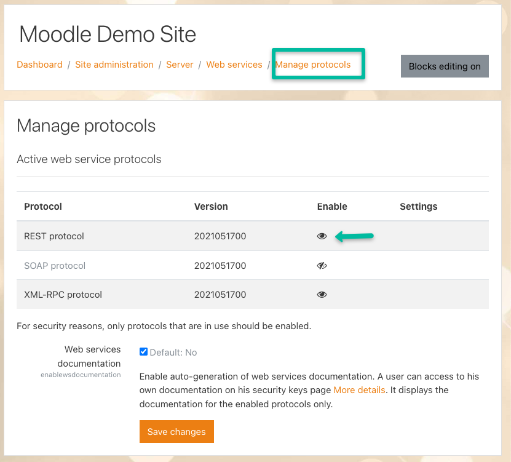Click the Moodle Demo Site heading

point(108,34)
